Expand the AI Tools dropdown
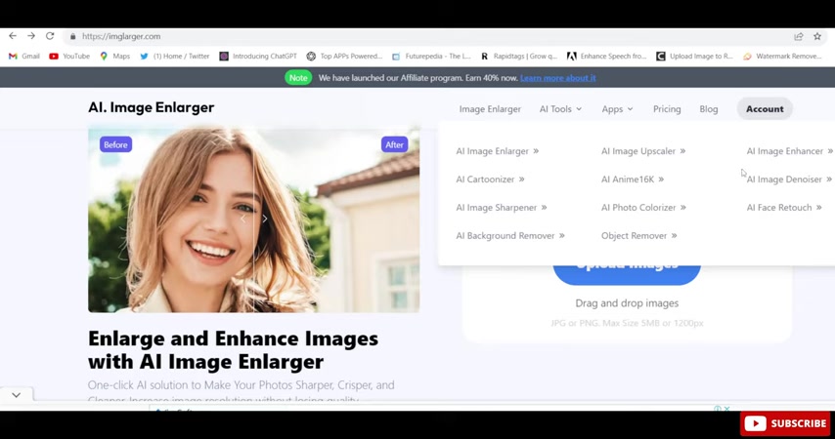 click(560, 109)
